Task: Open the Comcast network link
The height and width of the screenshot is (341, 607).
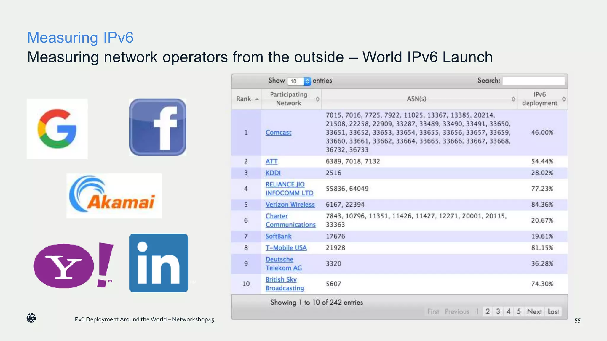Action: (278, 133)
